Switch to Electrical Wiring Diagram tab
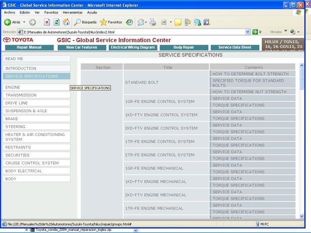Screen dimensions: 311x233 [x=132, y=48]
